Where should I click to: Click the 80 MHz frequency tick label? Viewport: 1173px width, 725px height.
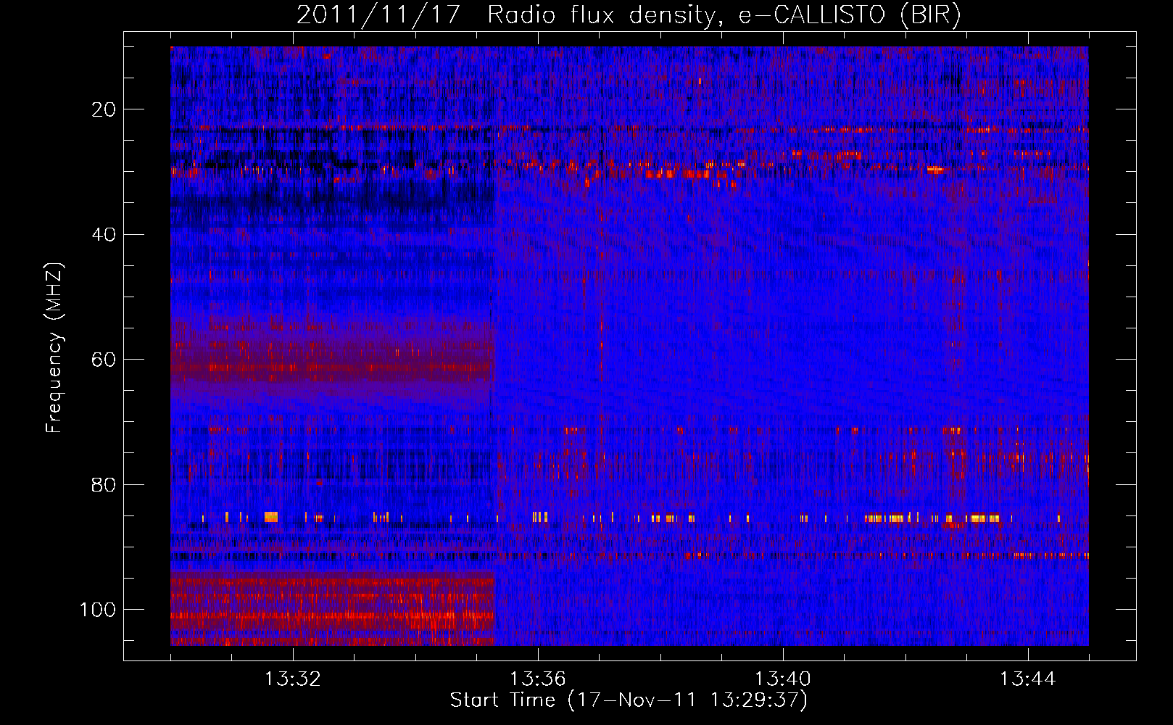point(104,484)
